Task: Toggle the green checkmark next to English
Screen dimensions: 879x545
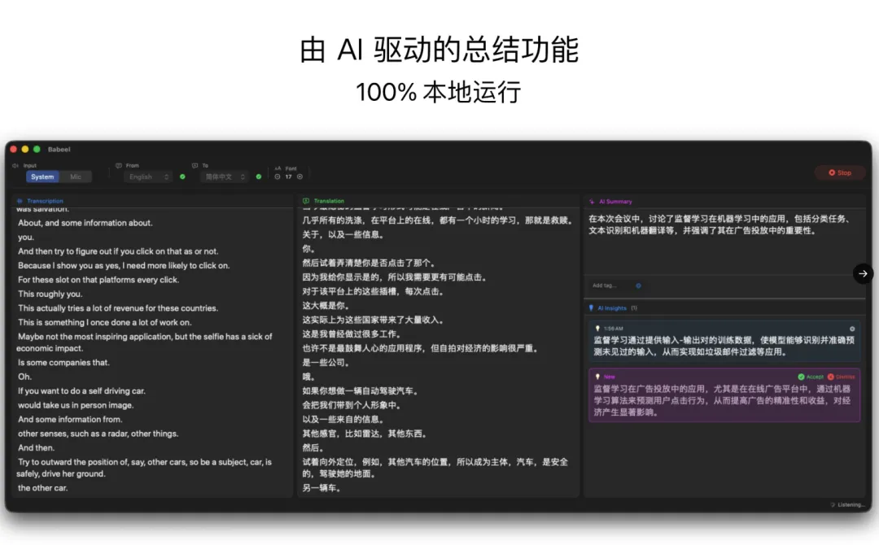Action: tap(181, 177)
